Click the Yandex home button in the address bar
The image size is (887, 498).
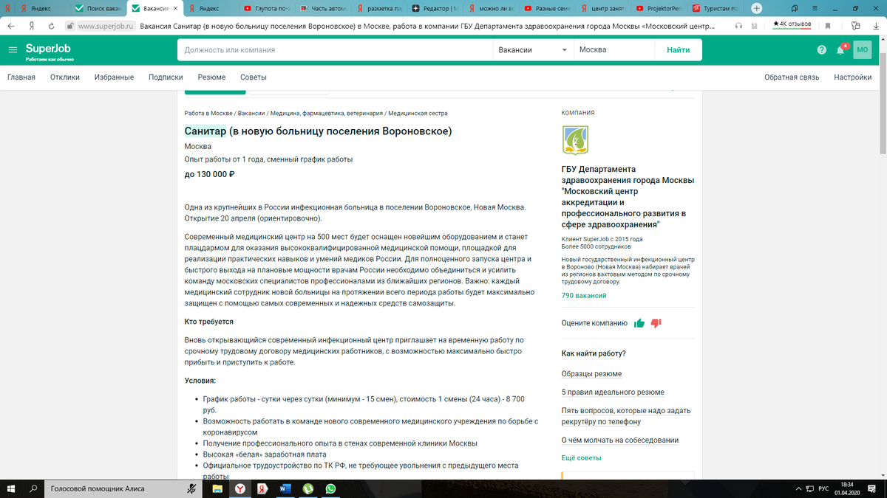click(33, 25)
